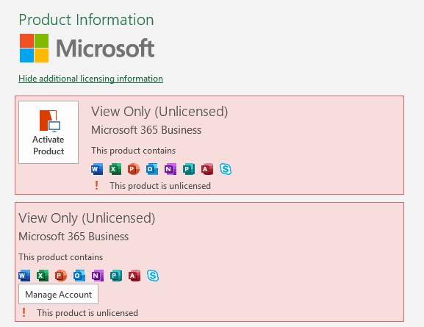Click the Excel icon above Manage Account
Screen dimensions: 424x327
43,276
